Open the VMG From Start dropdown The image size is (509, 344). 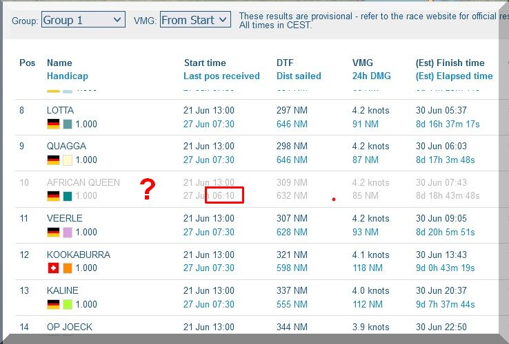tap(195, 20)
